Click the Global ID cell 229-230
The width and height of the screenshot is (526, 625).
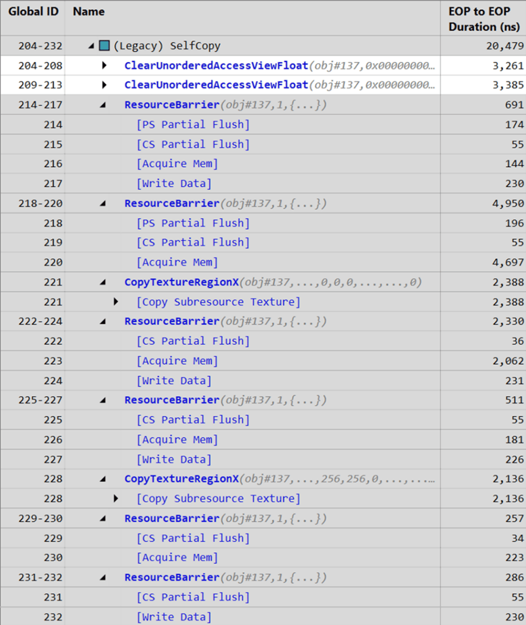pos(40,518)
